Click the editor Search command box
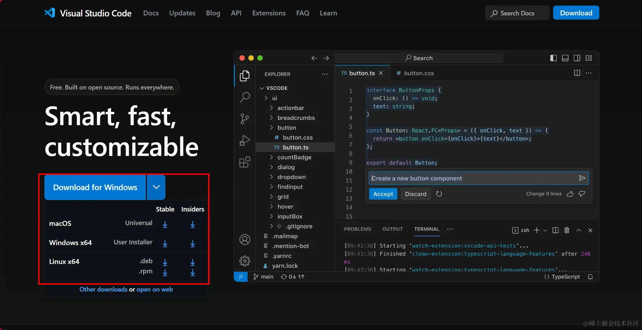 419,58
